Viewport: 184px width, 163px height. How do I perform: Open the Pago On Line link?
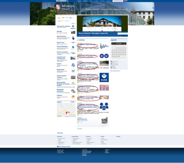(61, 42)
